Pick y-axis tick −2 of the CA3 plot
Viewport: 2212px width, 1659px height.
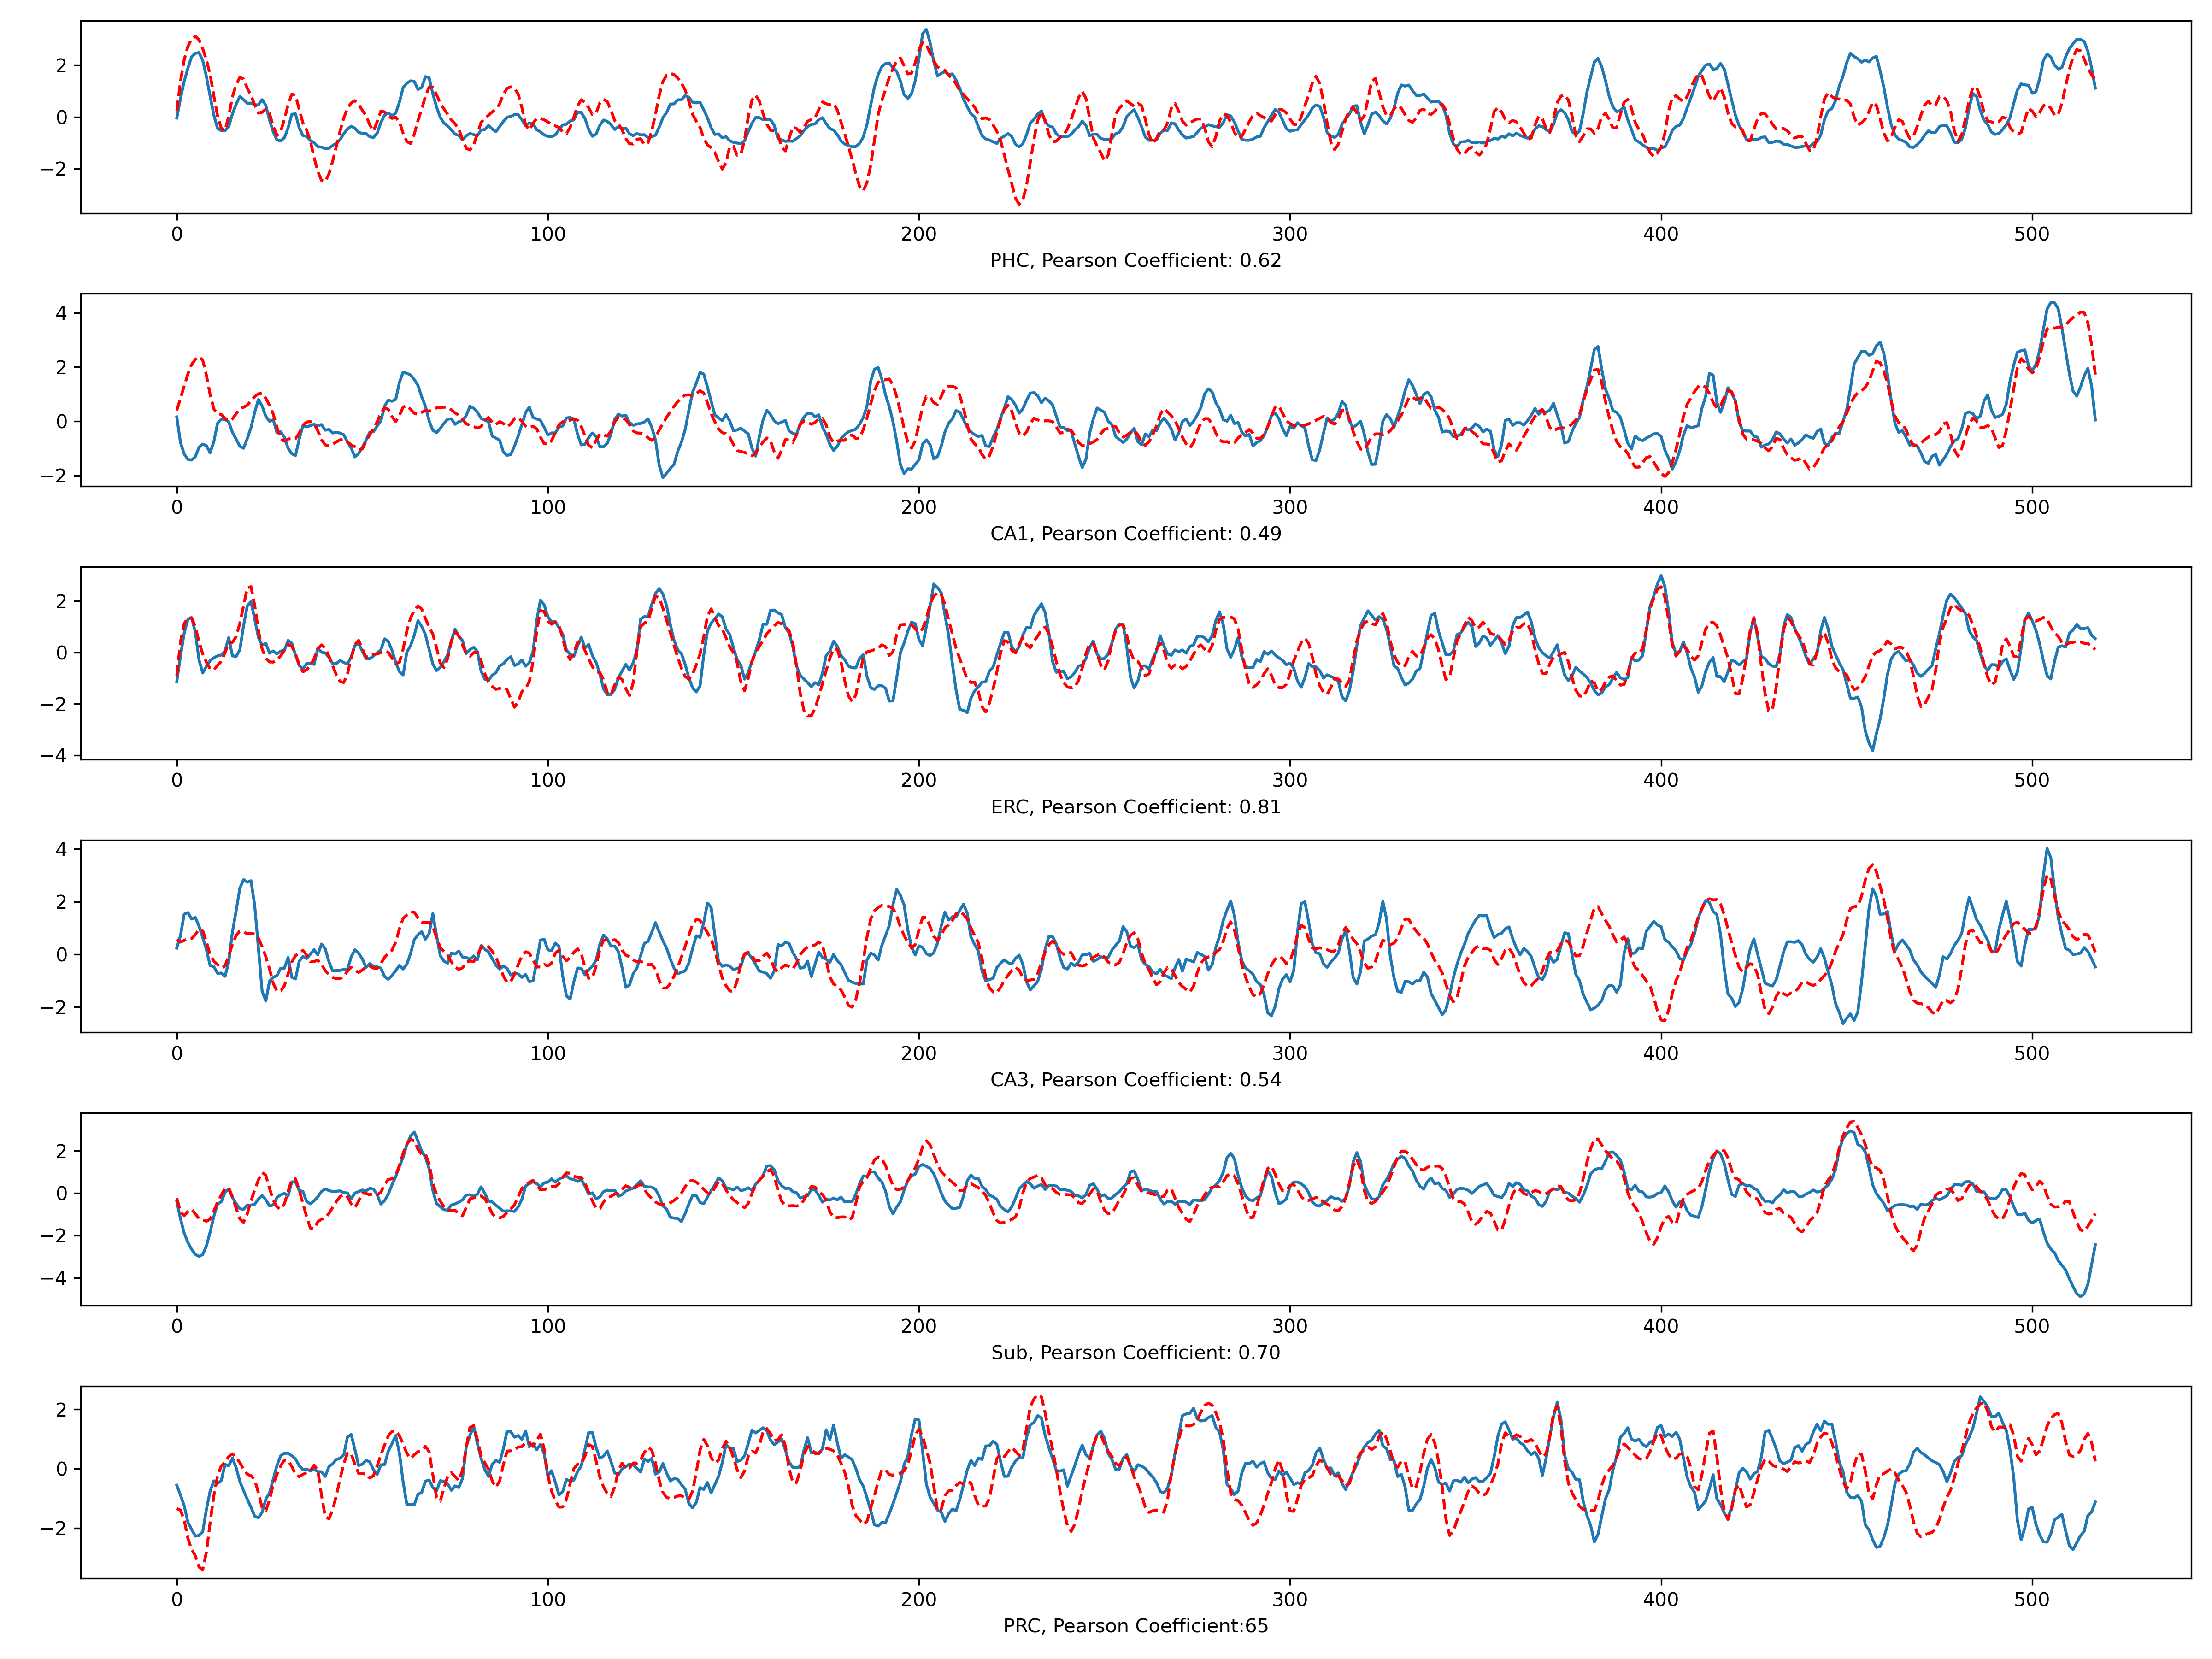(x=54, y=1008)
